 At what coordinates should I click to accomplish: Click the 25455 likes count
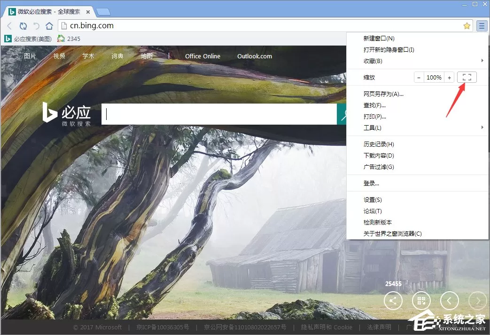coord(393,284)
